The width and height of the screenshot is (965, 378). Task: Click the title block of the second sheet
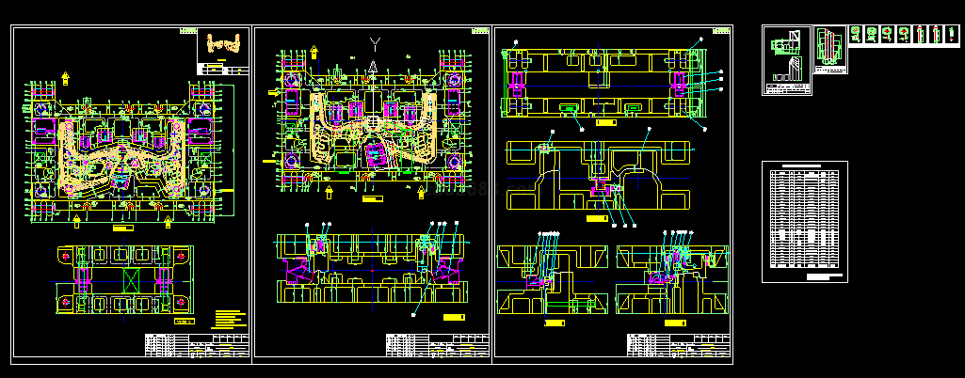point(437,345)
